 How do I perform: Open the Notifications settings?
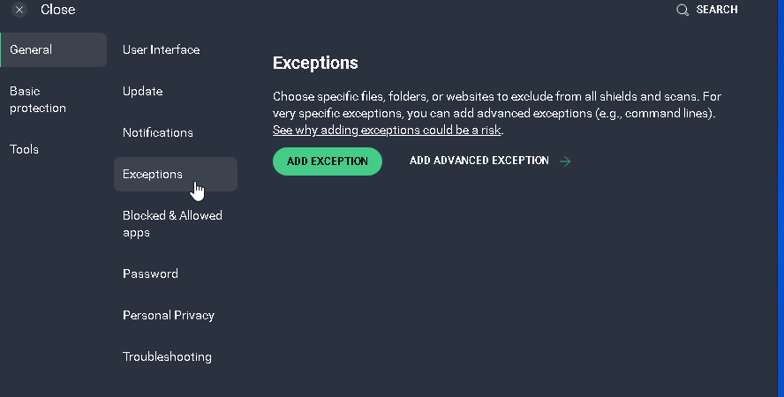(158, 133)
